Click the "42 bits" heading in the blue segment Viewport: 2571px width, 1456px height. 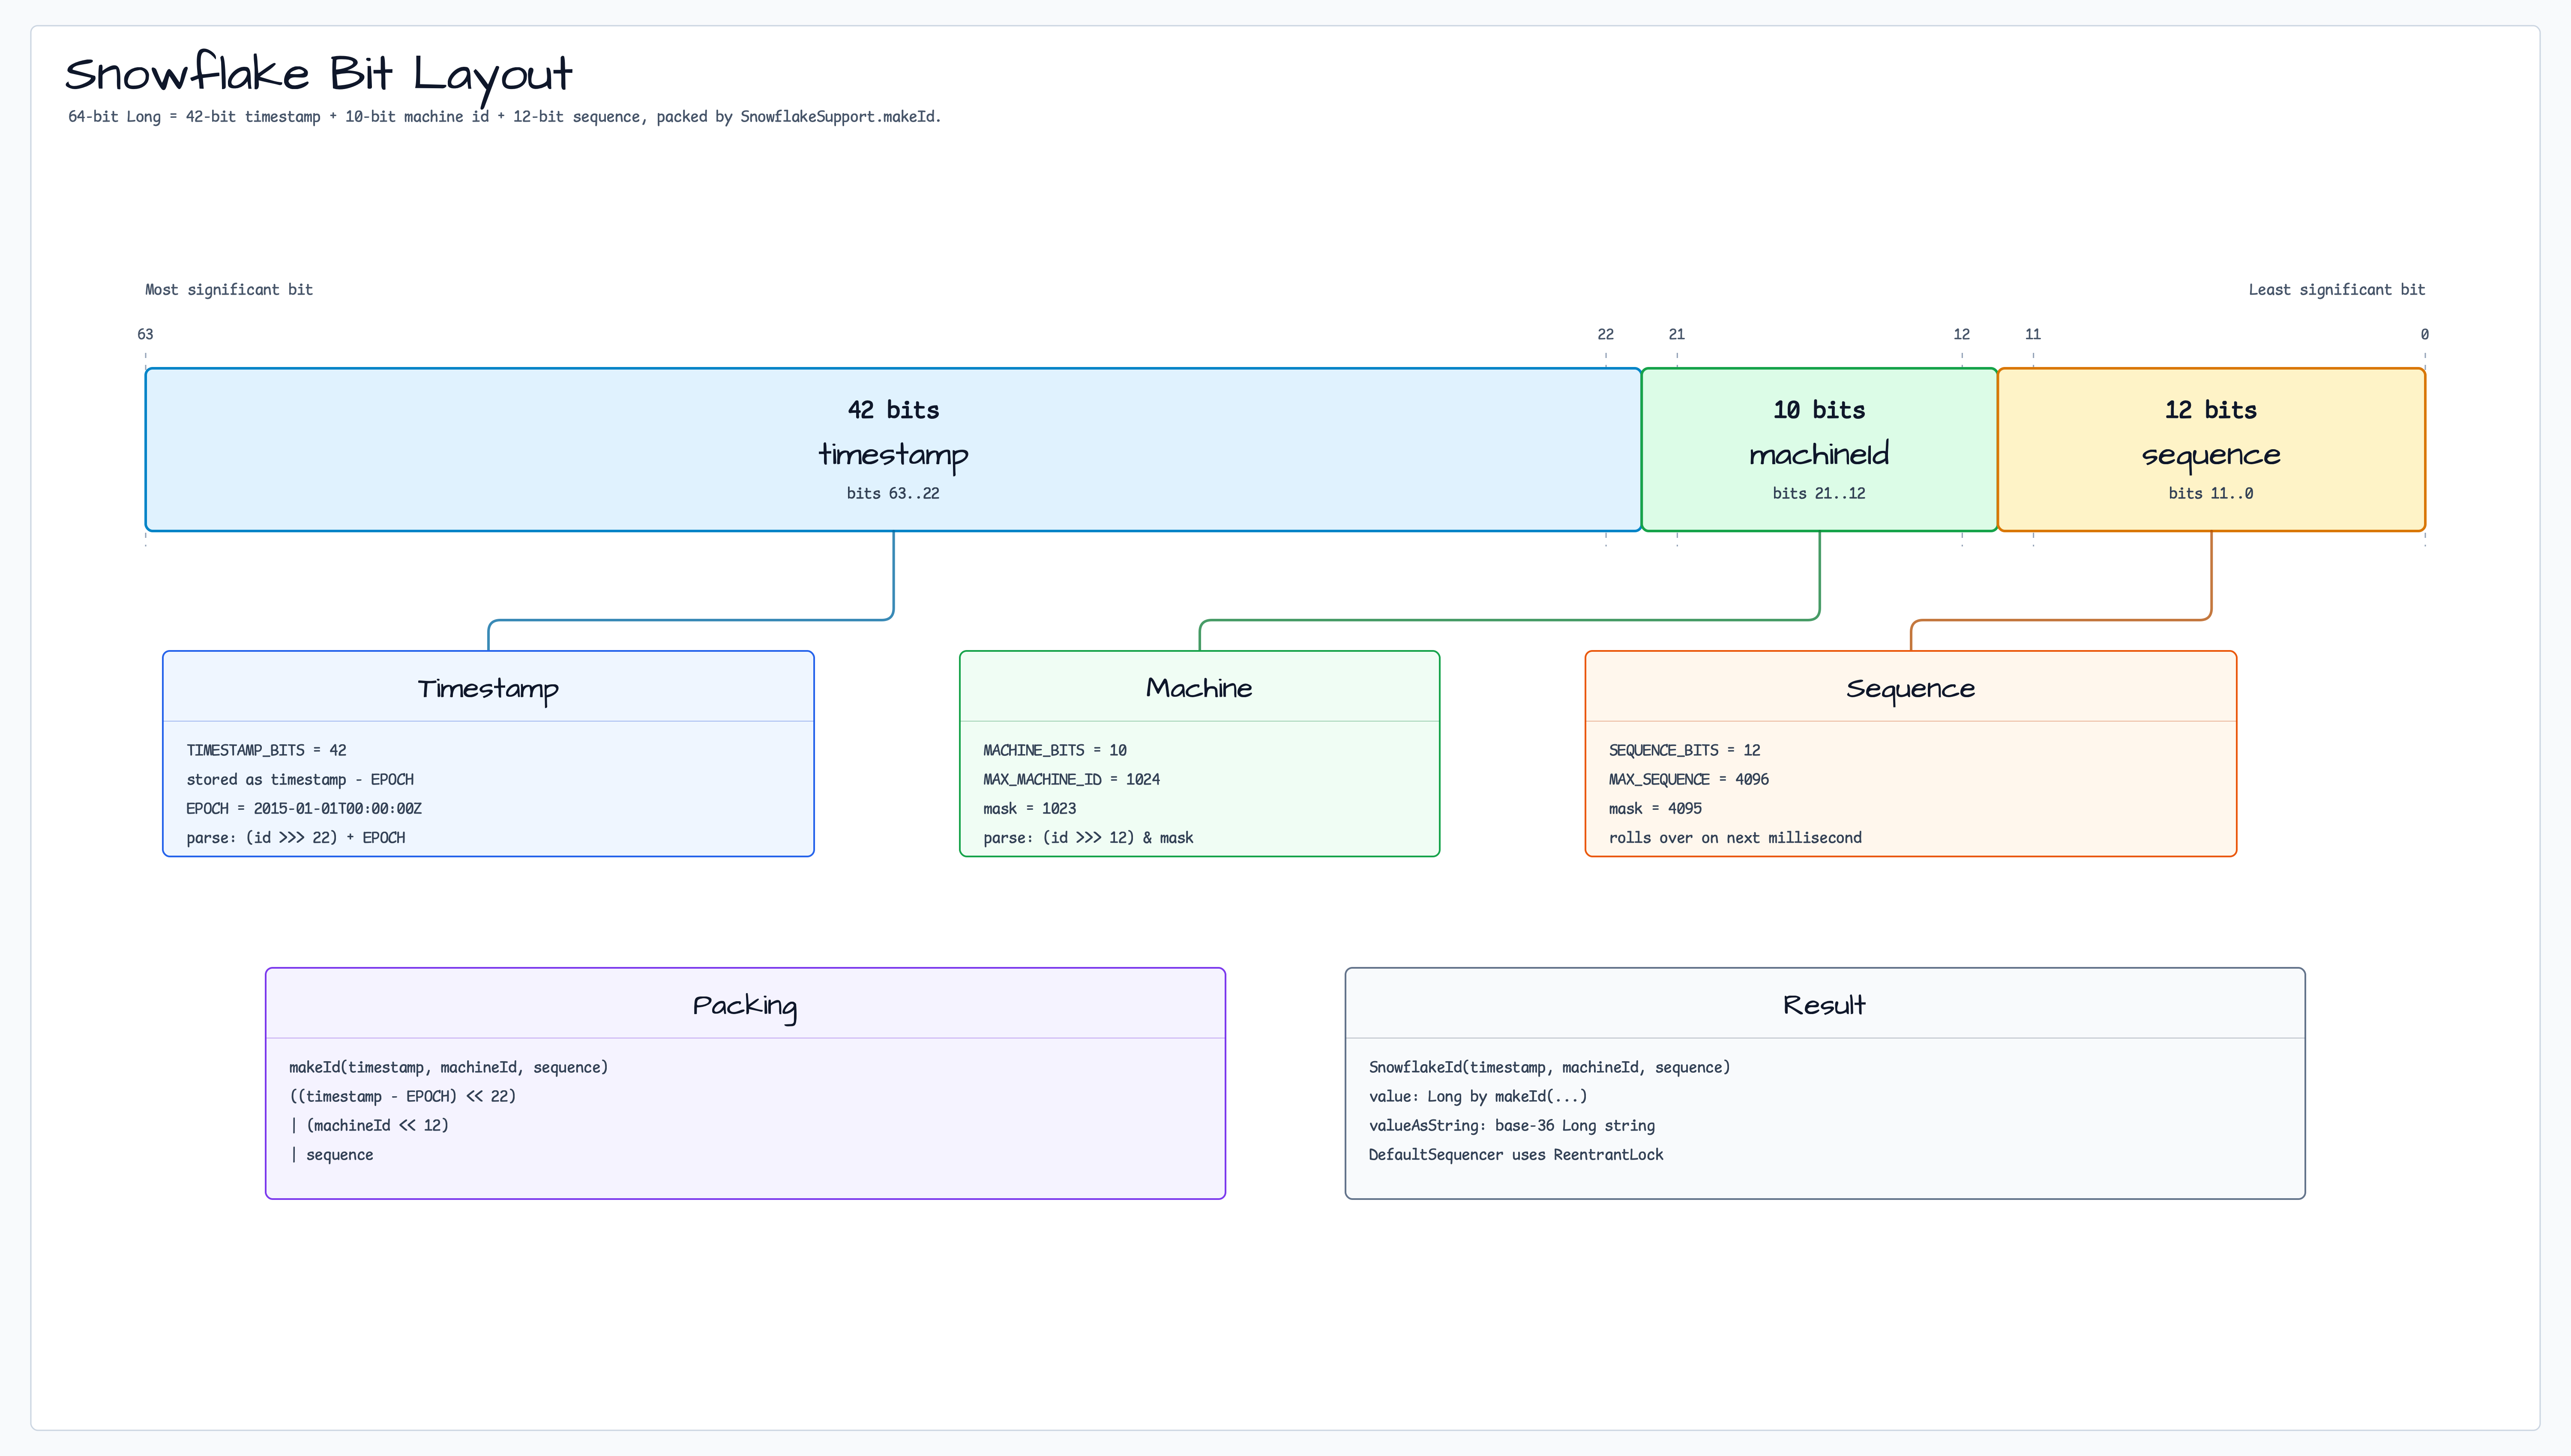(x=893, y=410)
